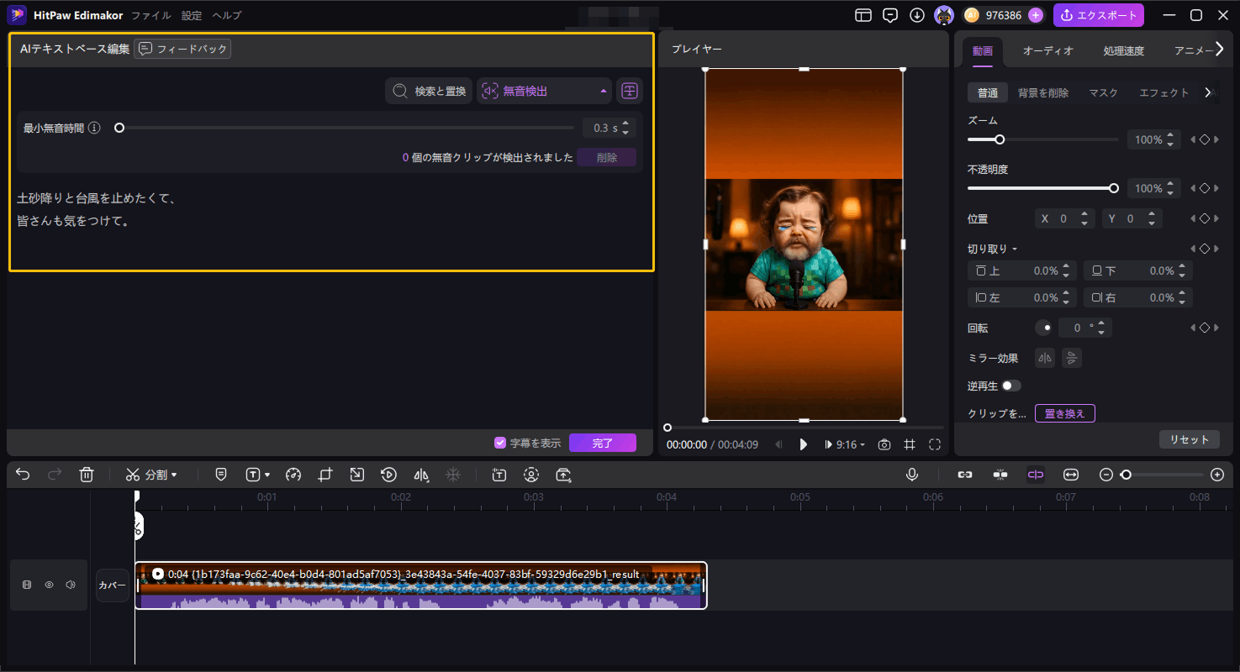Screen dimensions: 1240x672
Task: Open the speed gauge tool
Action: click(x=293, y=475)
